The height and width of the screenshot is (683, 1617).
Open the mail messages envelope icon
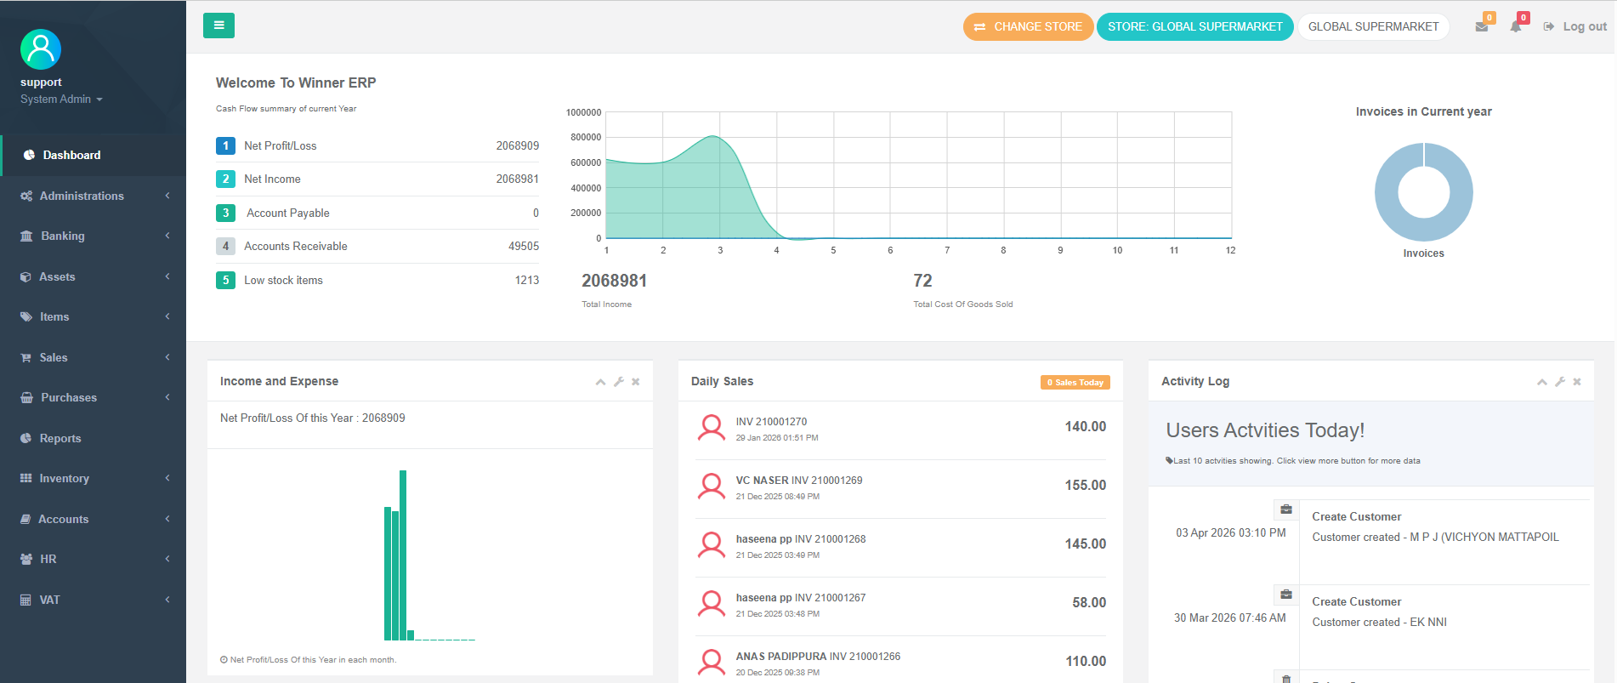[1481, 27]
